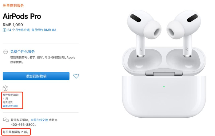Click the shipping box icon
This screenshot has height=136, width=215.
click(6, 88)
